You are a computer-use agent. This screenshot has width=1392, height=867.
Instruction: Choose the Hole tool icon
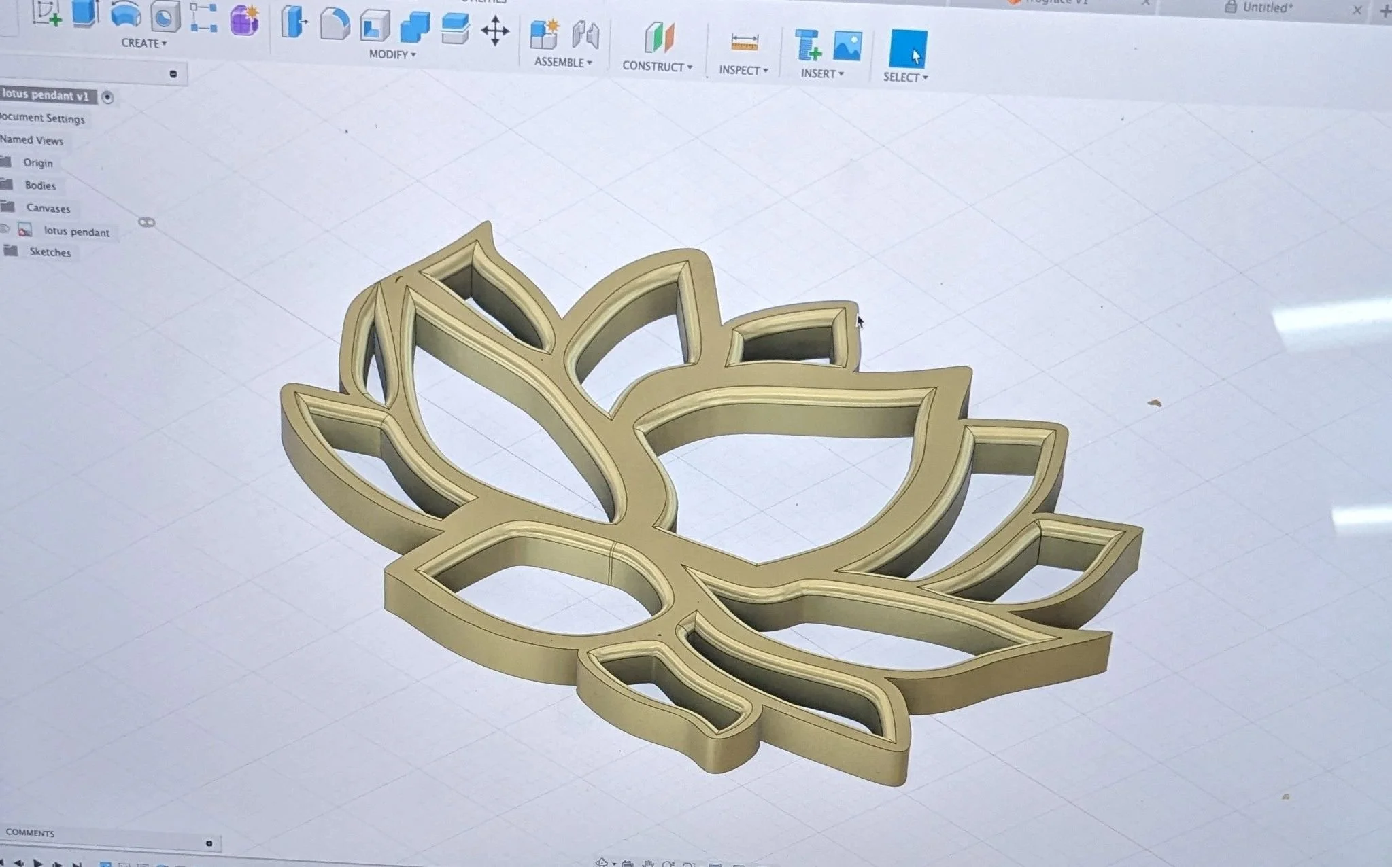tap(164, 17)
